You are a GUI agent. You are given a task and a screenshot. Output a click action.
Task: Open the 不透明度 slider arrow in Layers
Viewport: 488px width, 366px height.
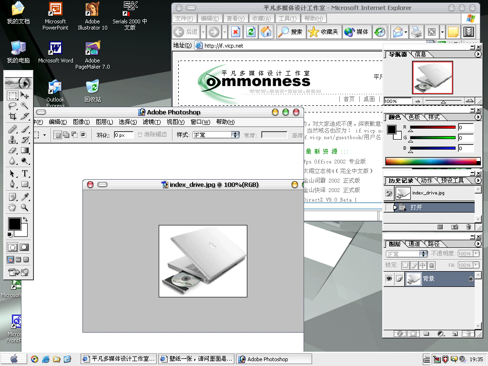476,254
